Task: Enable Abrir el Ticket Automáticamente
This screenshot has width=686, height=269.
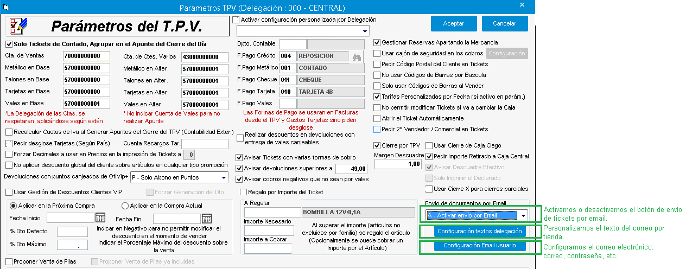Action: pos(377,118)
